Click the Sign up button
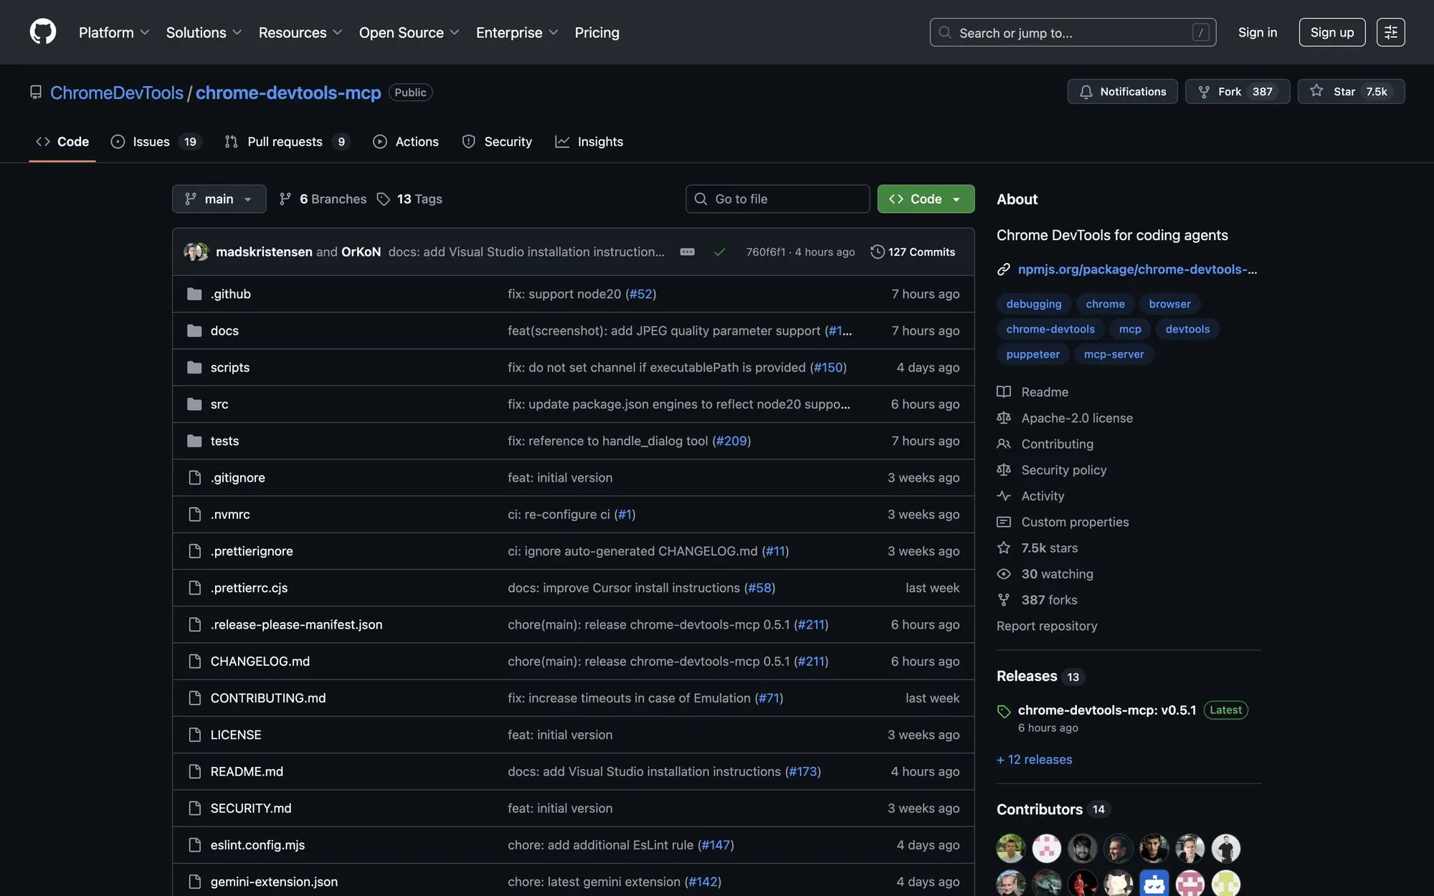The width and height of the screenshot is (1434, 896). coord(1331,32)
